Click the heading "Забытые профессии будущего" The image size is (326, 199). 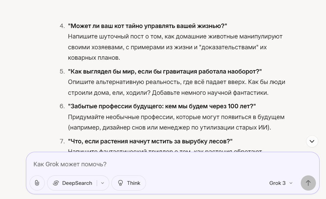162,106
